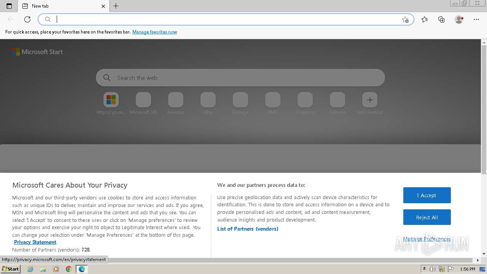Click the 1:56 PM clock

tap(467, 269)
